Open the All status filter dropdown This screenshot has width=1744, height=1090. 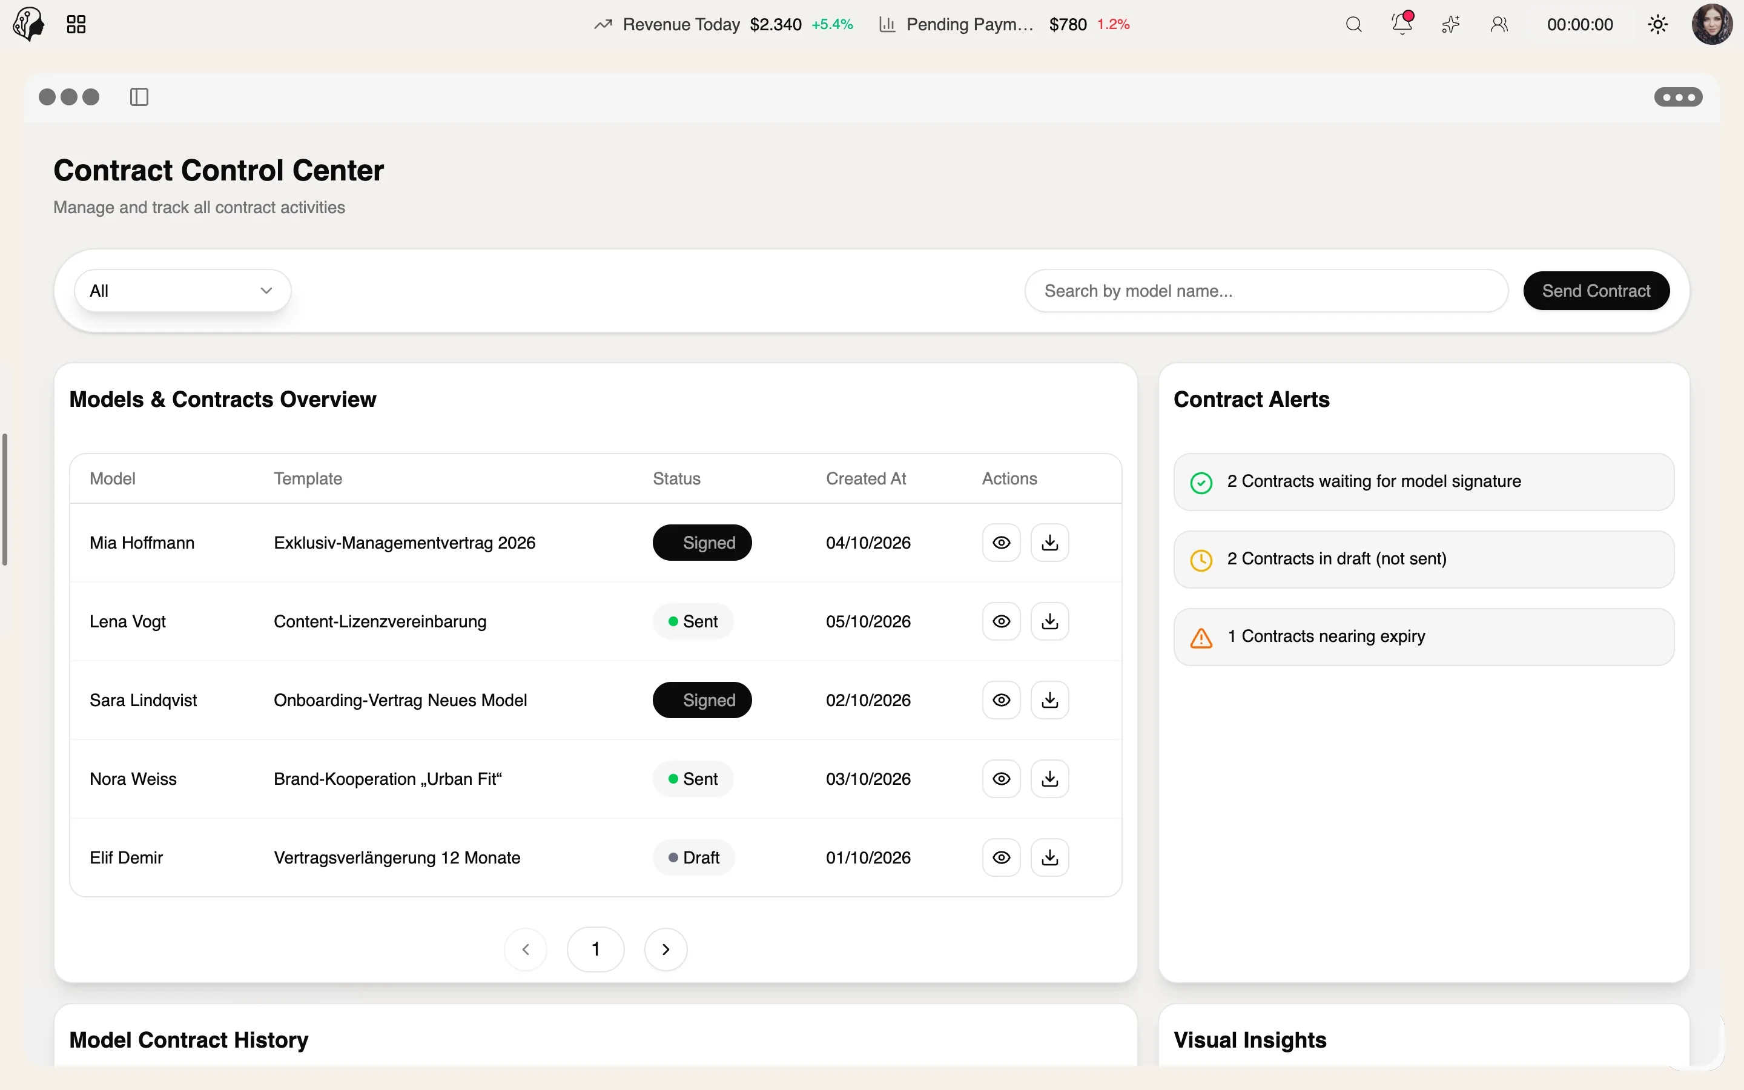(182, 291)
